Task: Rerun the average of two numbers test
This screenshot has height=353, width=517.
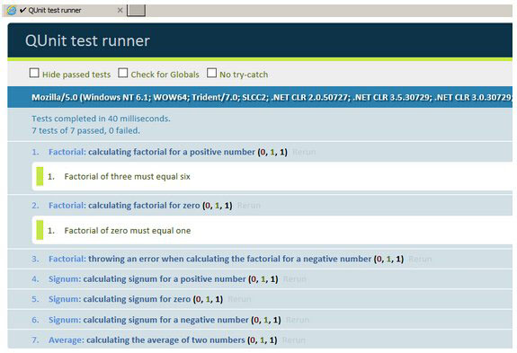Action: [x=293, y=340]
